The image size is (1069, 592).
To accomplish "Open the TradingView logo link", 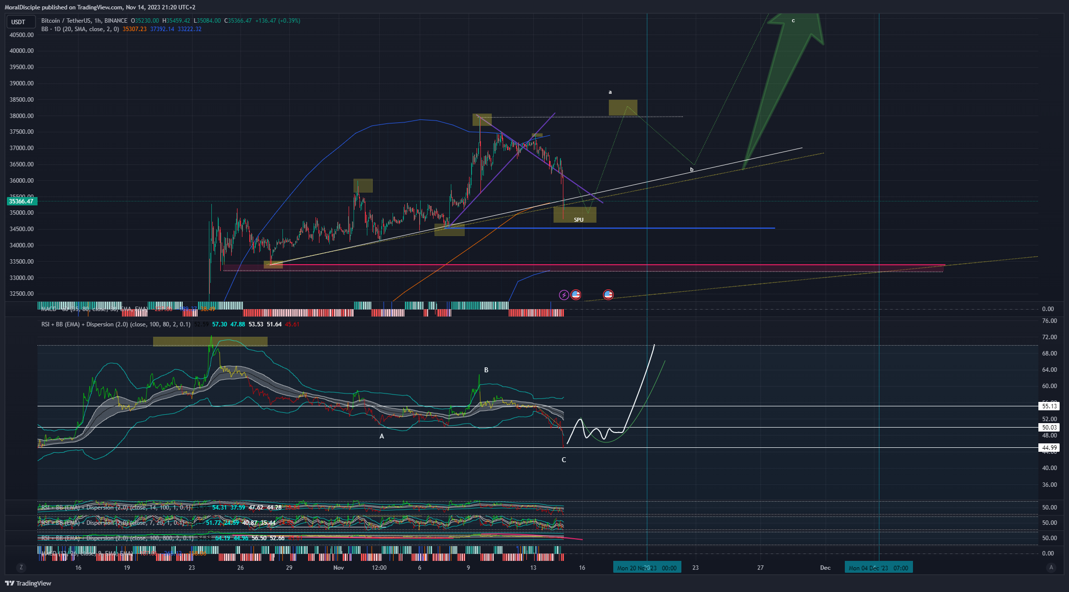I will tap(28, 583).
